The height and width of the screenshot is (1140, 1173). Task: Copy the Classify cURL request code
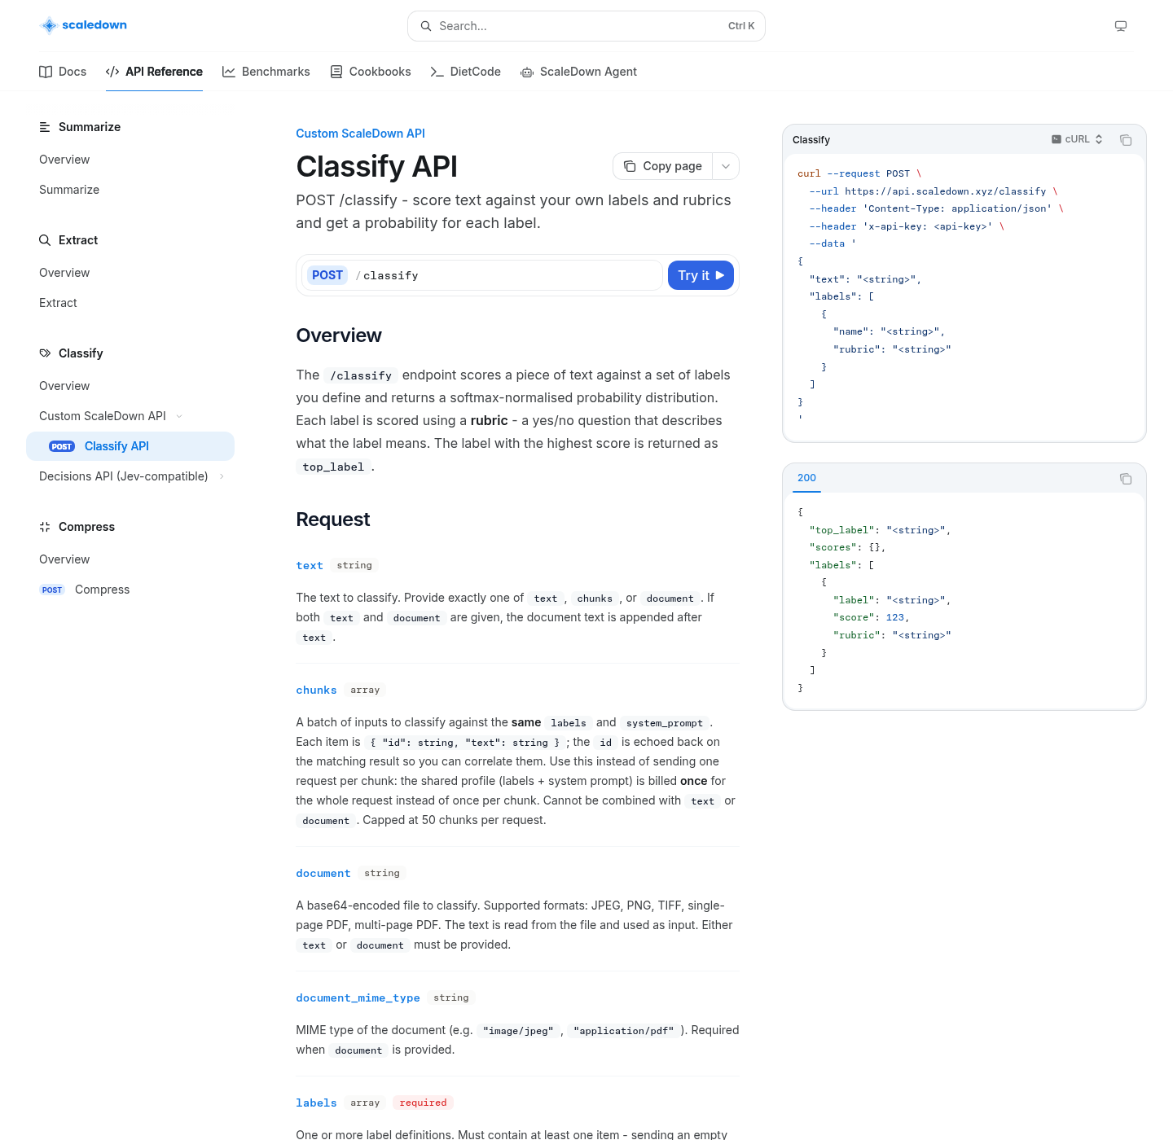tap(1126, 140)
